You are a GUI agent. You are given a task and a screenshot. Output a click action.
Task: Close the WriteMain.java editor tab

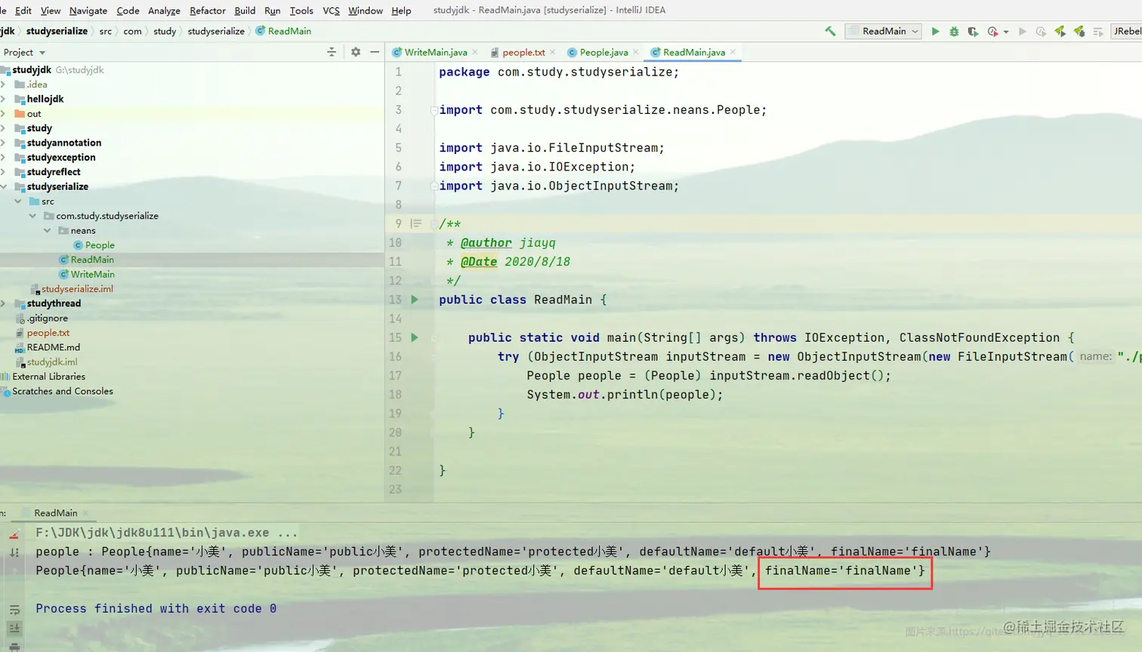pyautogui.click(x=475, y=52)
